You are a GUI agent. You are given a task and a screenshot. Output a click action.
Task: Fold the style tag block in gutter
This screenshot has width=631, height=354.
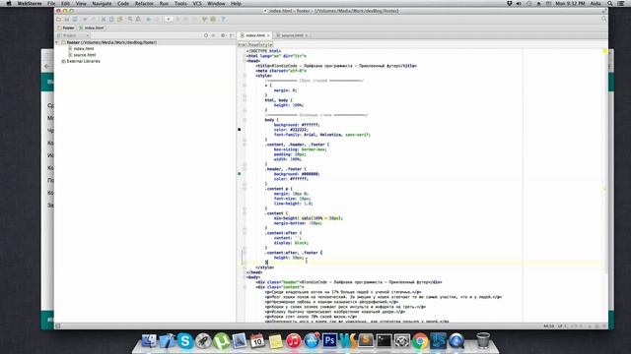(245, 76)
